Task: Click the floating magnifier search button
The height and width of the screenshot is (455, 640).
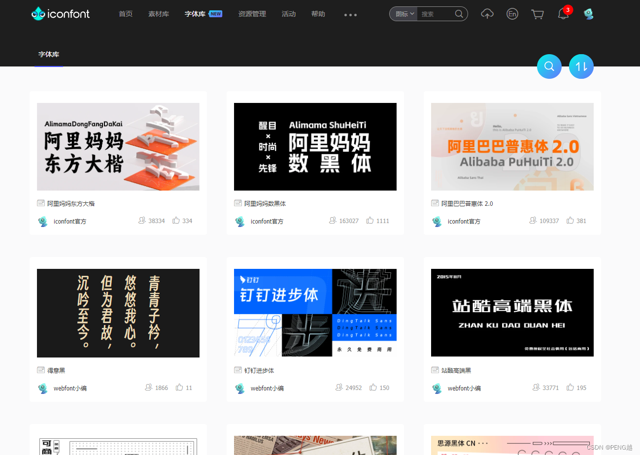Action: [x=549, y=66]
